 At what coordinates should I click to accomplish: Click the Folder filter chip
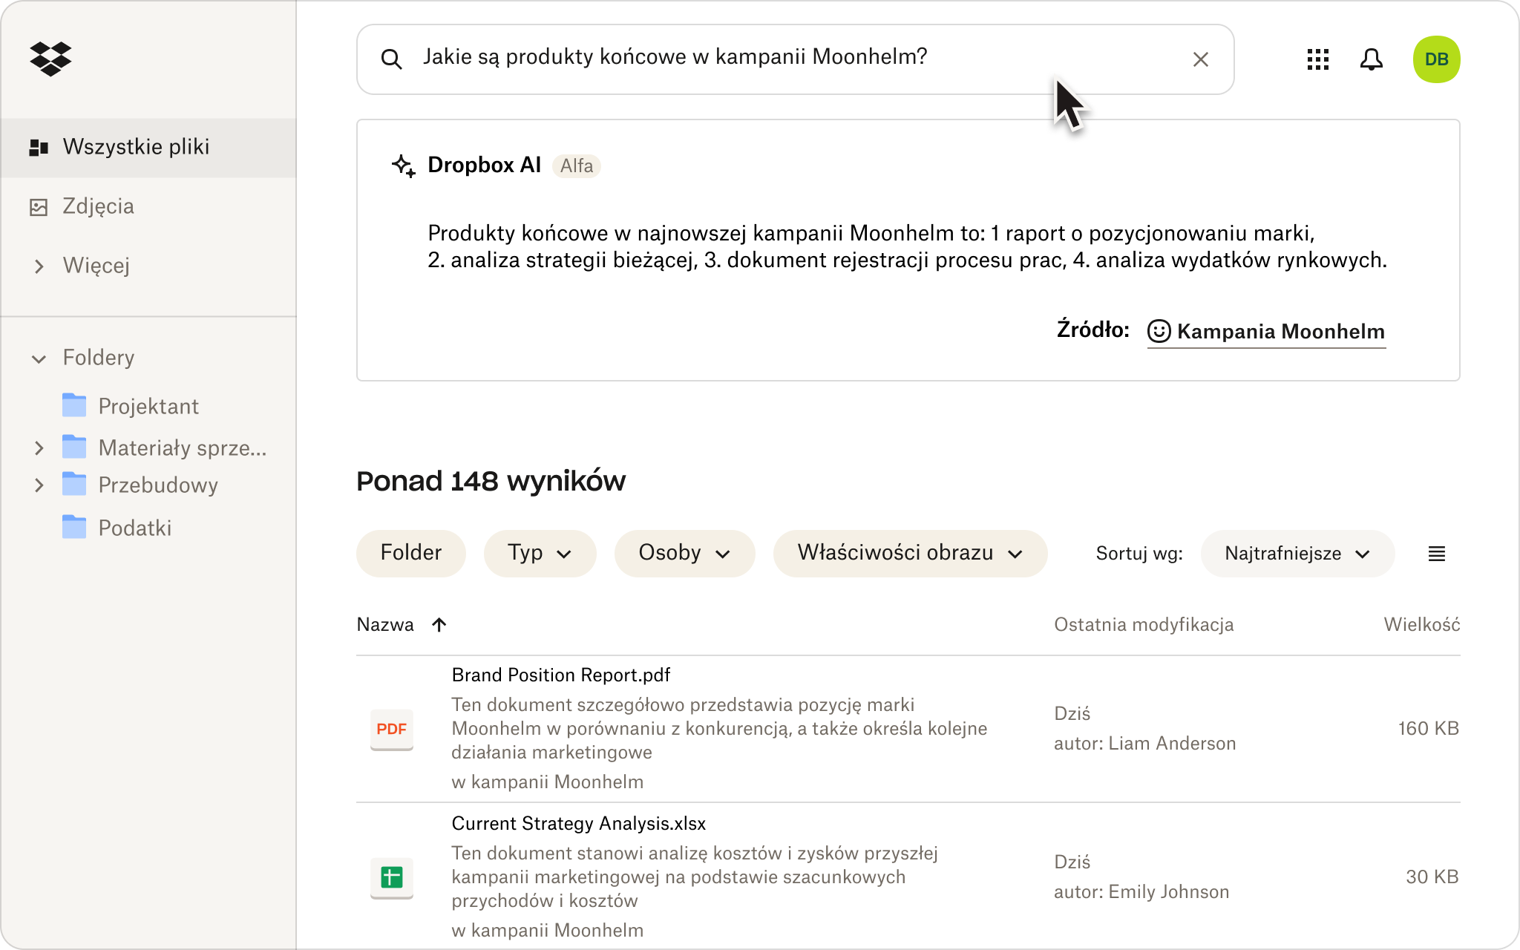(410, 553)
